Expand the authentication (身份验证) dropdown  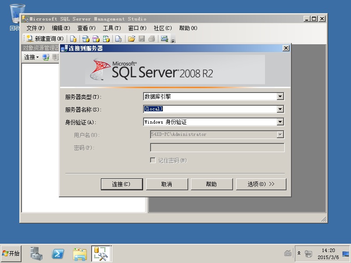click(x=280, y=122)
